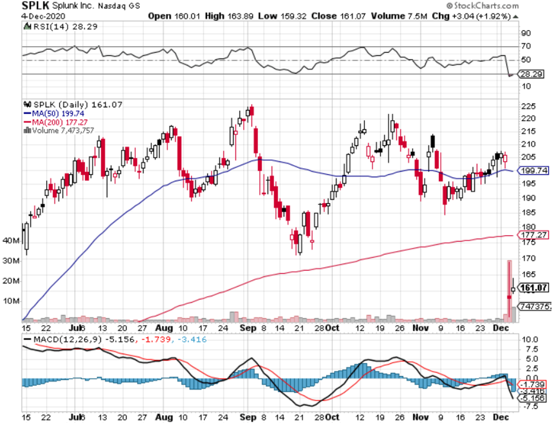
Task: Click the SPLK ticker symbol in the header
Action: [36, 6]
